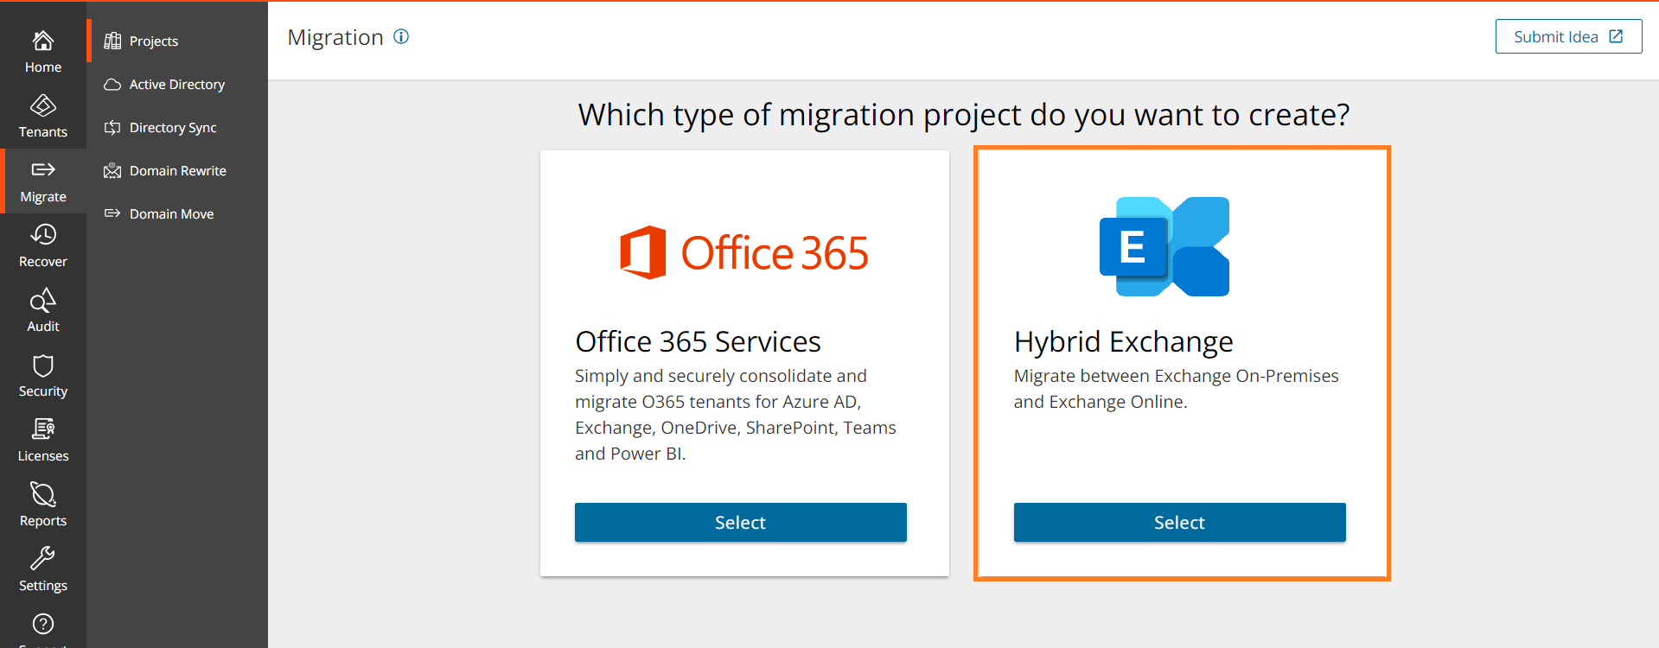Open the Recover section icon
Image resolution: width=1659 pixels, height=648 pixels.
click(43, 235)
